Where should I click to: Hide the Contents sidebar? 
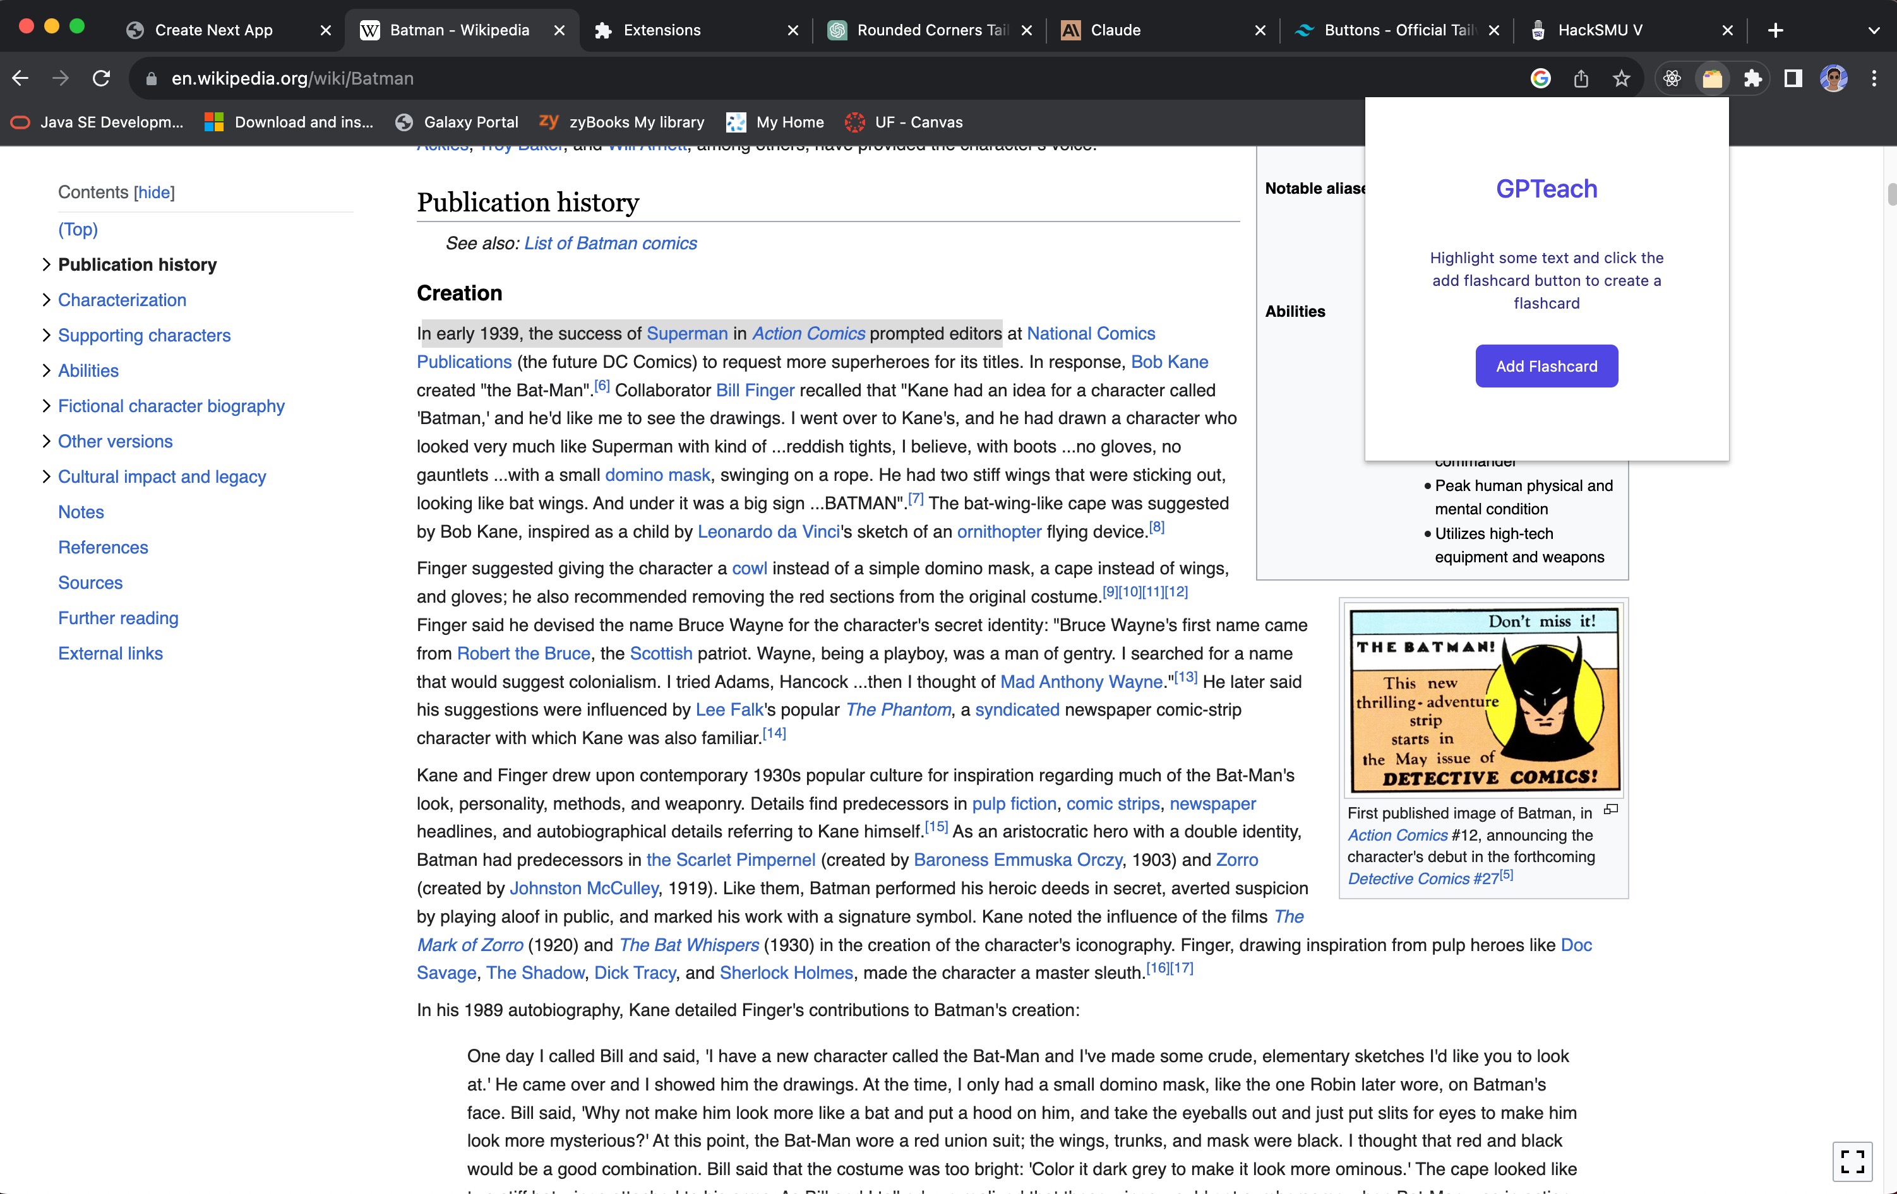[x=153, y=192]
